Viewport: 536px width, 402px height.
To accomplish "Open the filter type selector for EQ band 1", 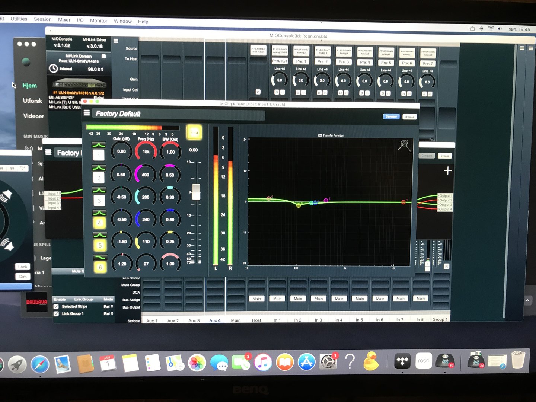I will coord(98,145).
